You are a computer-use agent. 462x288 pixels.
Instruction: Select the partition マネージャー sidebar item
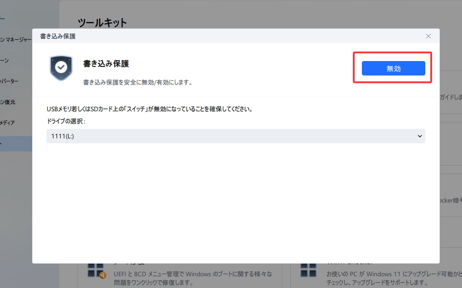(16, 40)
